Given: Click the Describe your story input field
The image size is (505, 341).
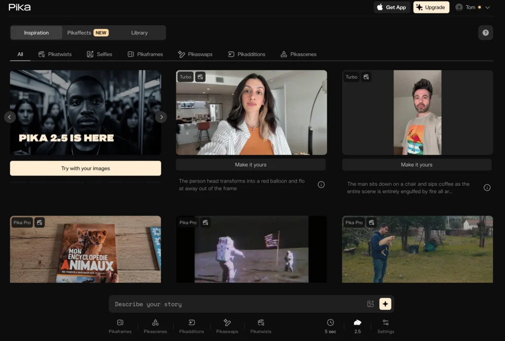Looking at the screenshot, I should 237,304.
